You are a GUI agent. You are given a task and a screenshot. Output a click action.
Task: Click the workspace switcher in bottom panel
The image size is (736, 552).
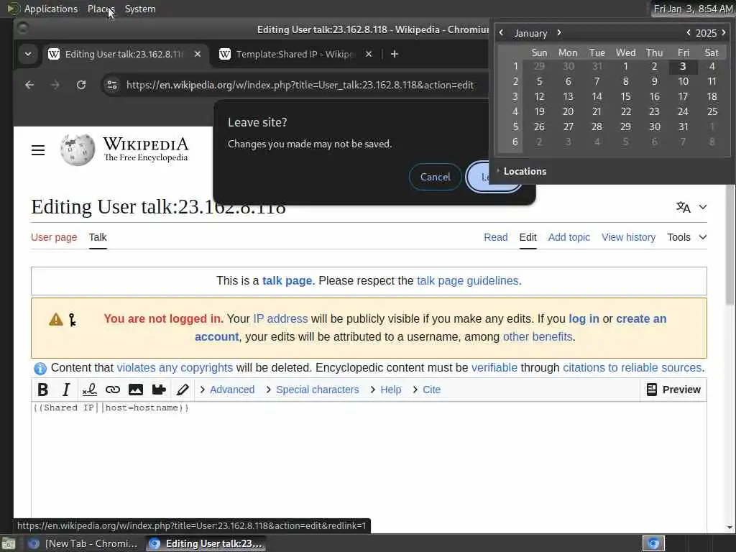coord(653,543)
